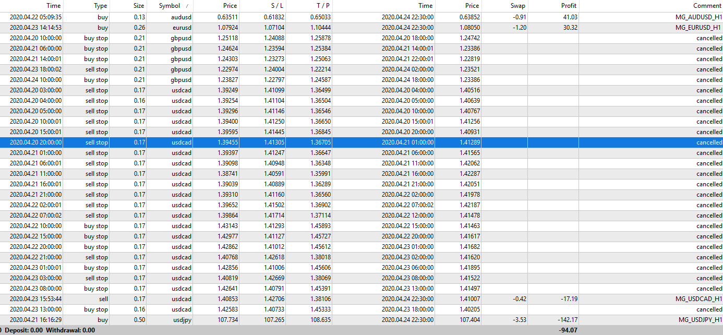Click the highlighted row's close price 1.41289
Screen dimensions: 723x335
pyautogui.click(x=470, y=142)
